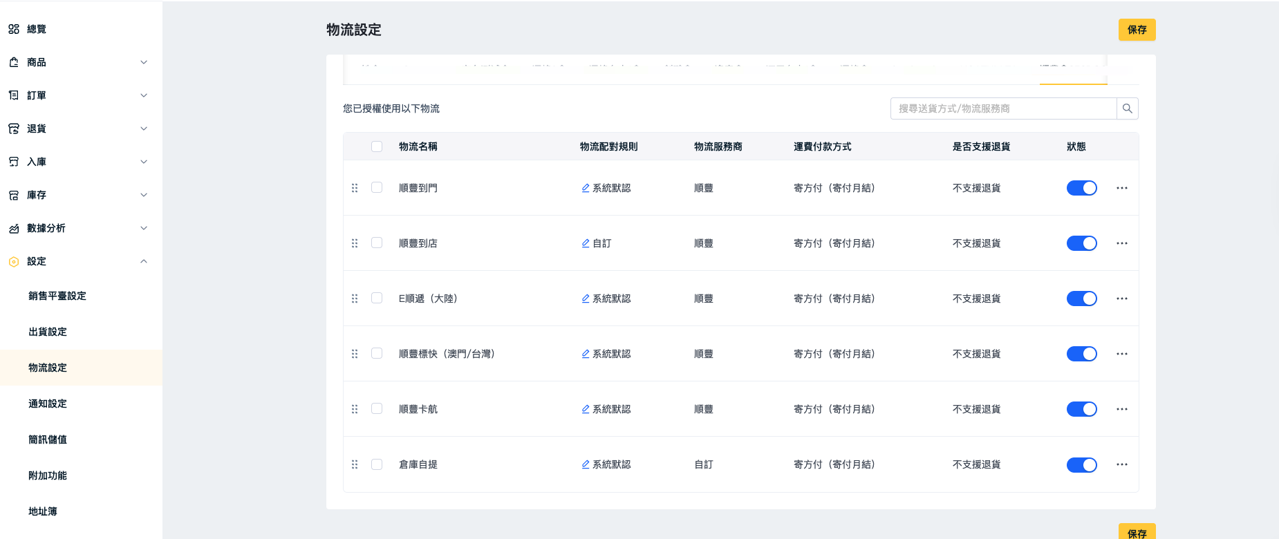Viewport: 1279px width, 539px height.
Task: Focus the 搜尋送貨方式/物流服務商 search field
Action: 1004,108
